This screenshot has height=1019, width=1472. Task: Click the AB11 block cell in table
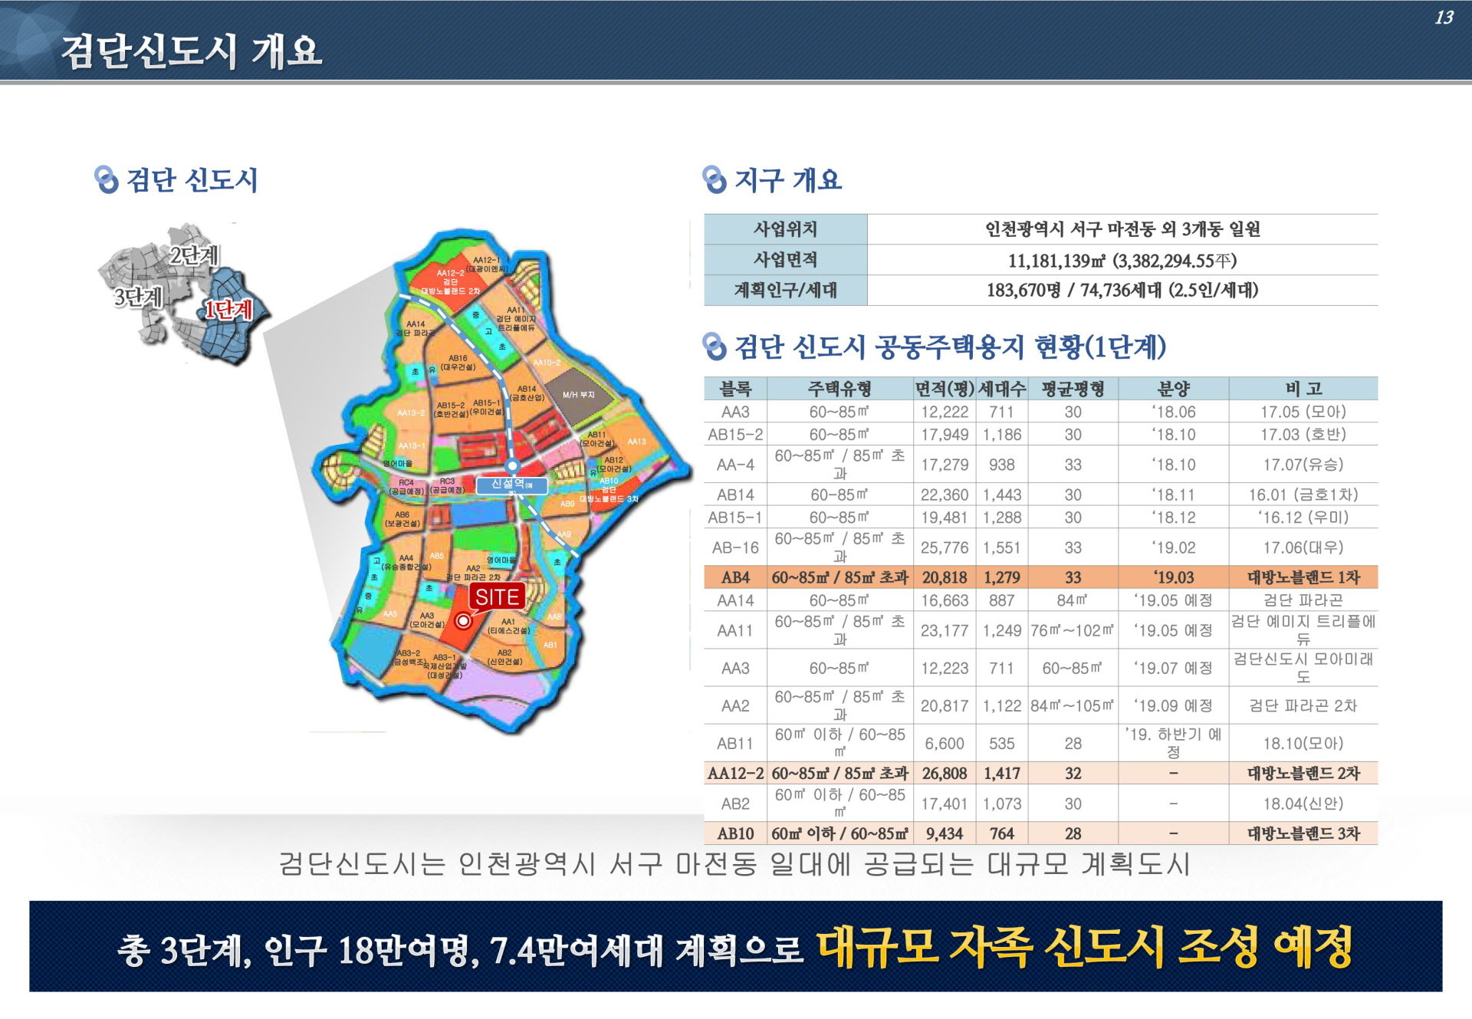(x=735, y=743)
